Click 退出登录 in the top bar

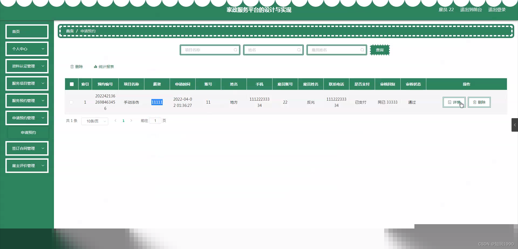(x=497, y=9)
